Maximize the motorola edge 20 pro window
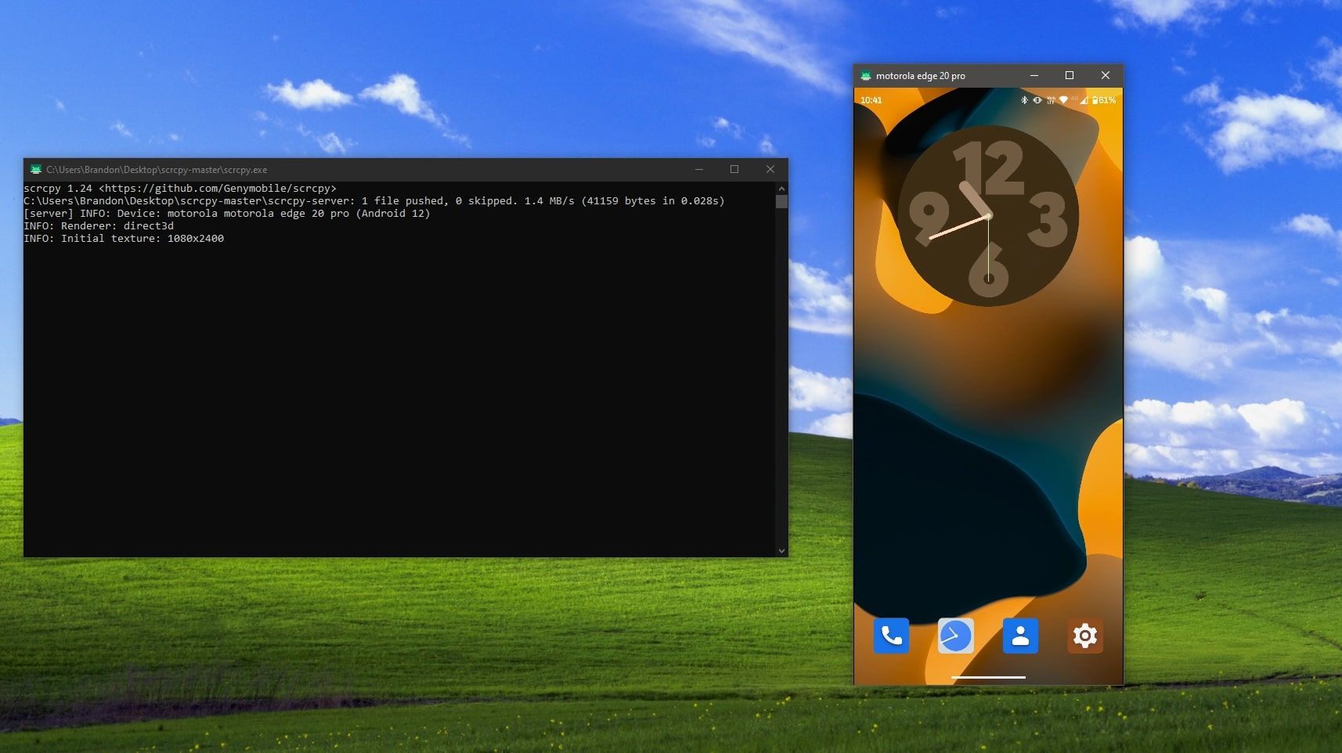 (1070, 76)
